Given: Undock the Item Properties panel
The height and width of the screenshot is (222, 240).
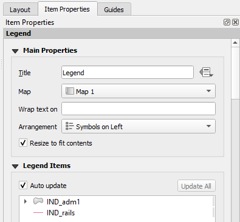Looking at the screenshot, I should click(x=227, y=22).
